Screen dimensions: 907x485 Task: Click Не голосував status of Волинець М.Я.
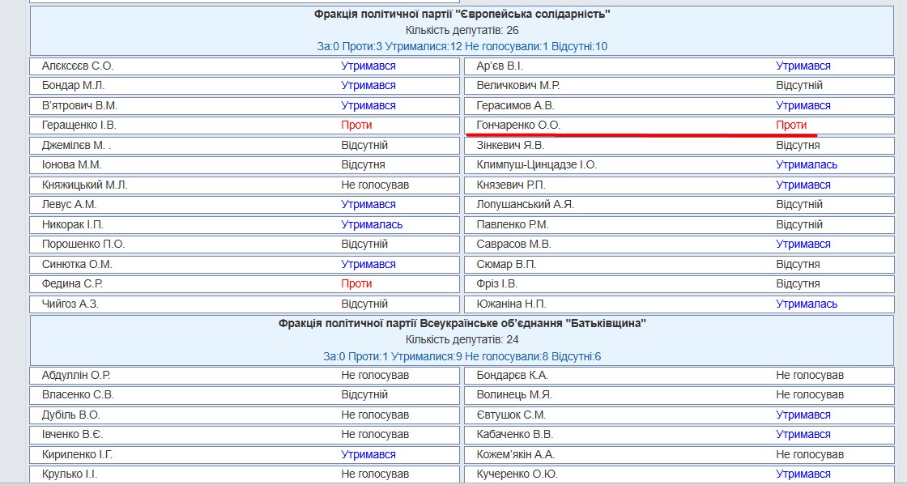point(810,395)
